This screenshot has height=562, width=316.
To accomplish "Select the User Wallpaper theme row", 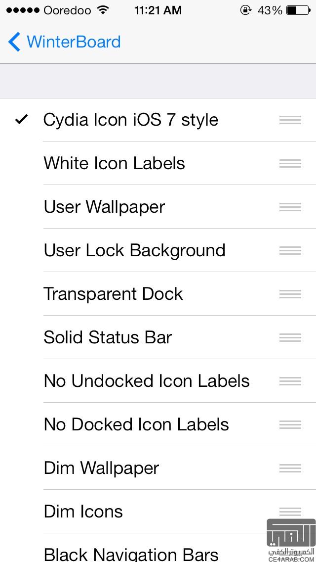I will click(104, 207).
